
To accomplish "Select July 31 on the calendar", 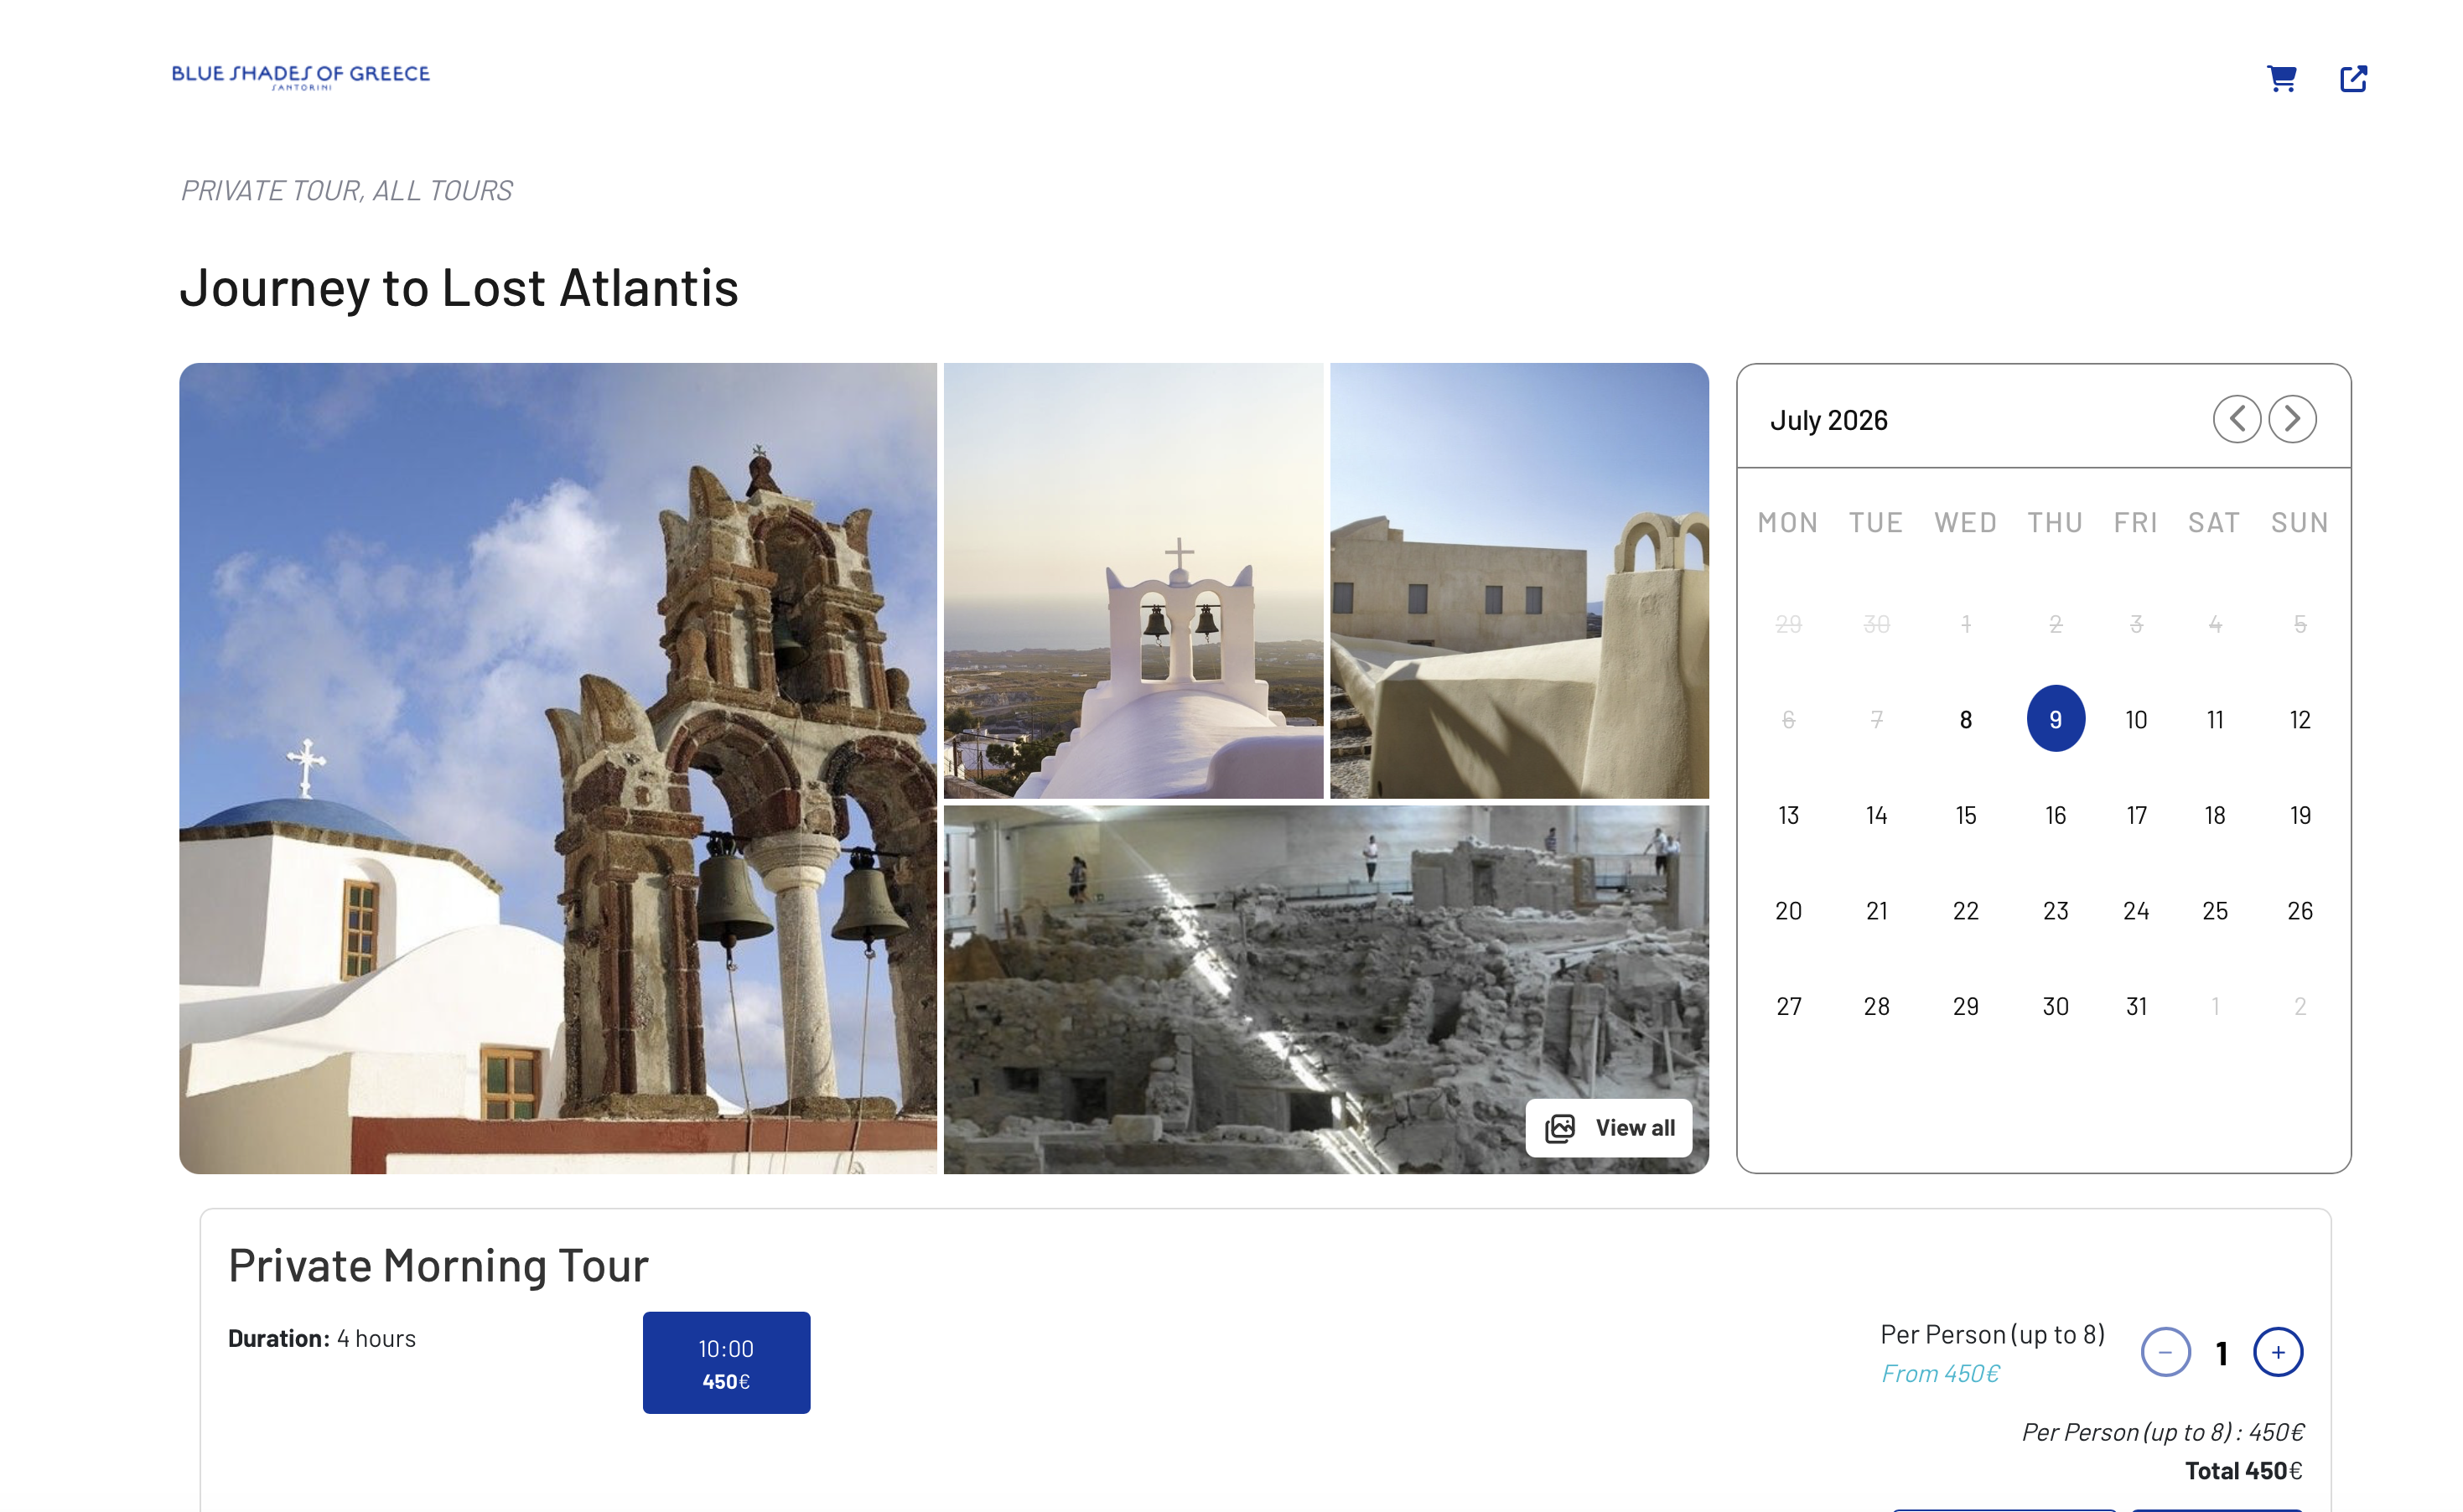I will (x=2136, y=1006).
